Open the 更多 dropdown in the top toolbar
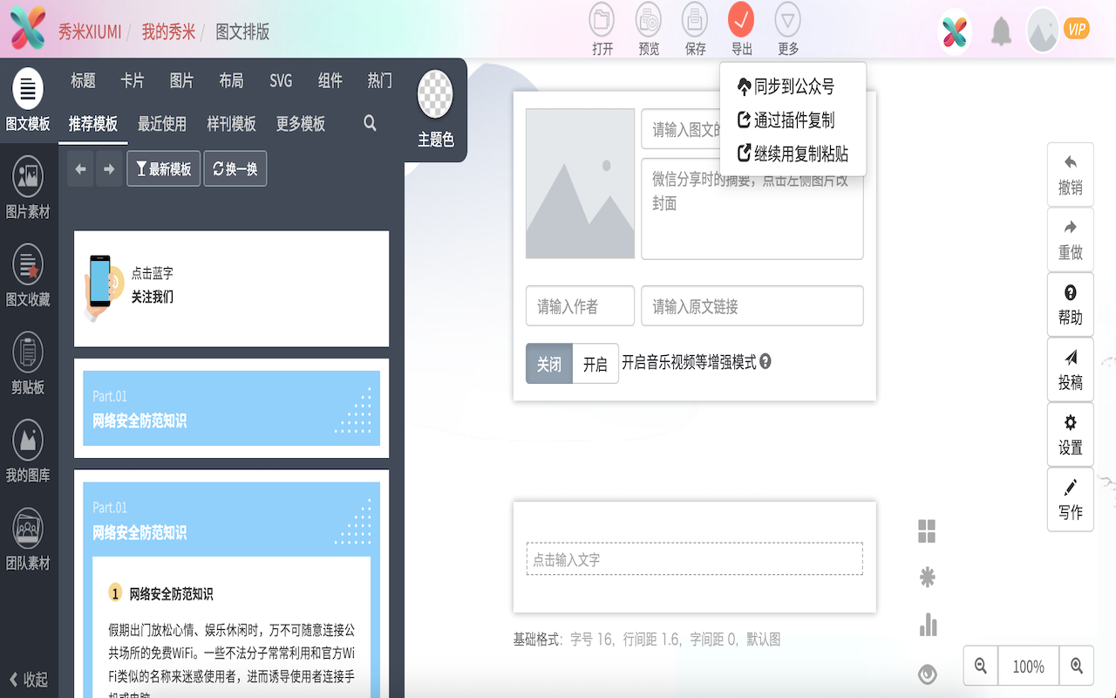Viewport: 1116px width, 698px height. (788, 26)
